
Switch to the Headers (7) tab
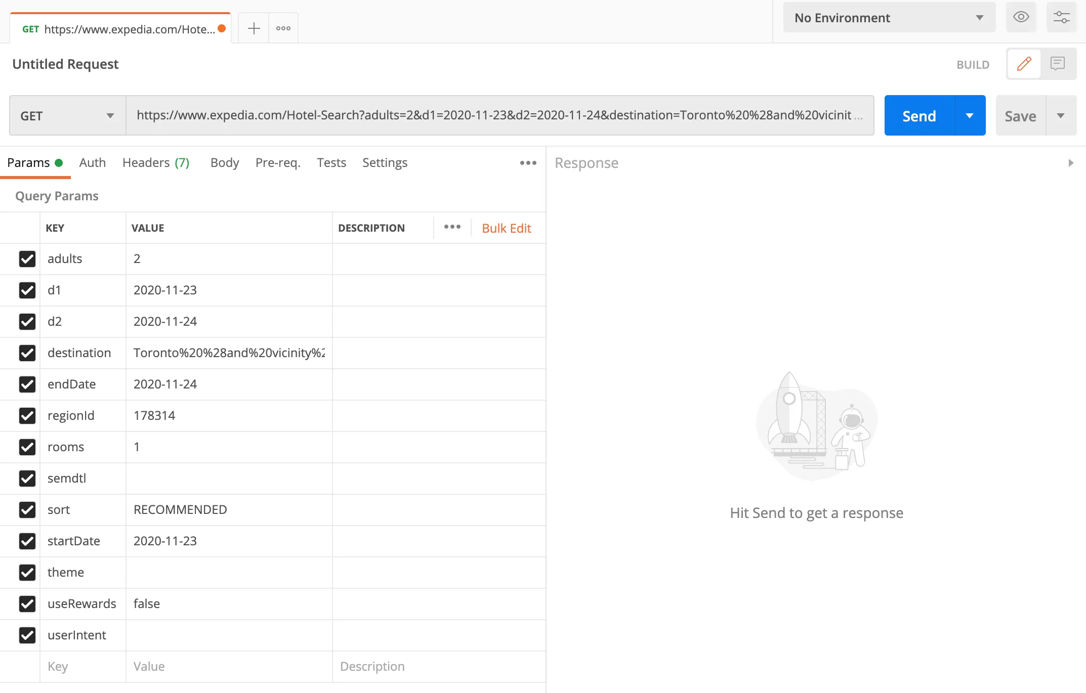(156, 163)
